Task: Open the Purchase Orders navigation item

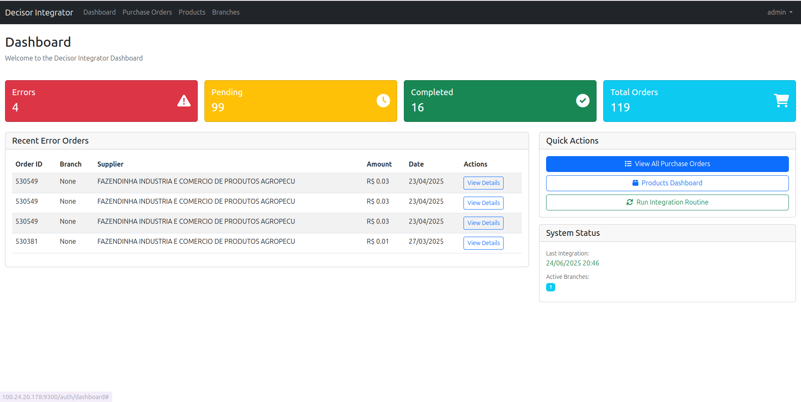Action: [147, 13]
